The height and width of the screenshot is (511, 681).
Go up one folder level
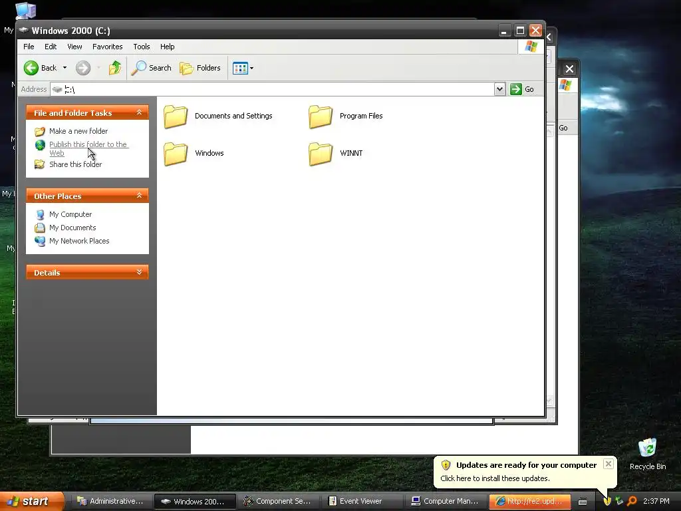click(114, 68)
